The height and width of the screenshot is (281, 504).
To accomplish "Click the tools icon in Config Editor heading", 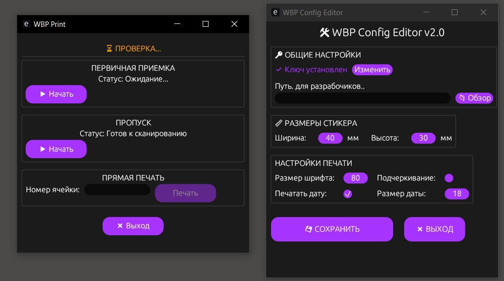I will pos(325,33).
